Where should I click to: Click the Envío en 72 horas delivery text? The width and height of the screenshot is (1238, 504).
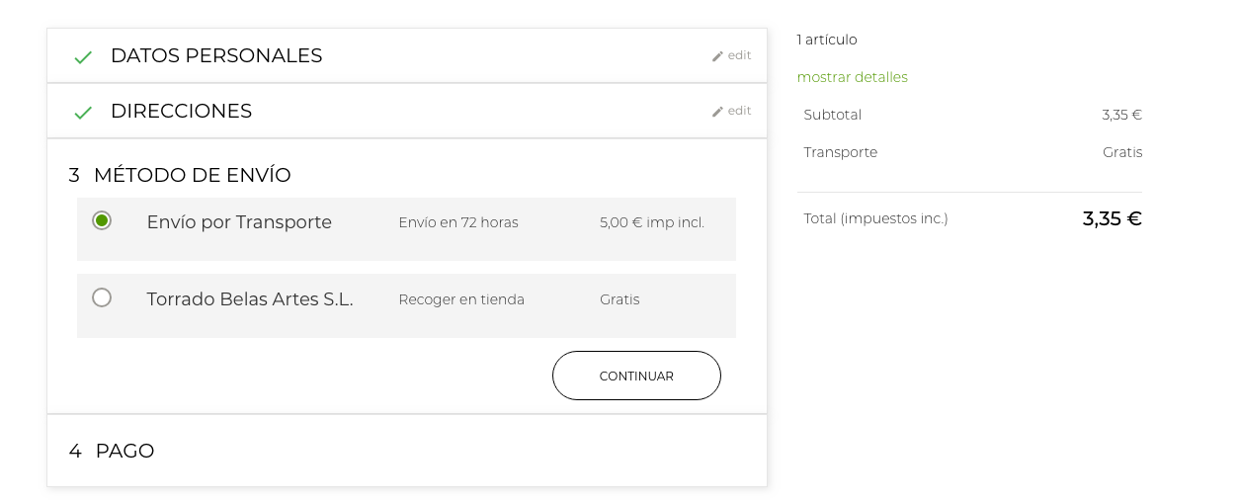point(458,222)
